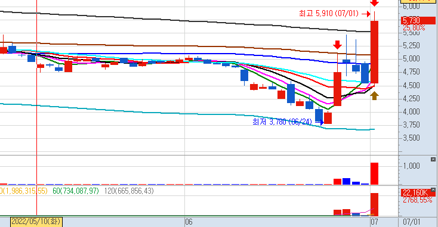
Task: Click the 4,750 price axis label
Action: click(412, 71)
